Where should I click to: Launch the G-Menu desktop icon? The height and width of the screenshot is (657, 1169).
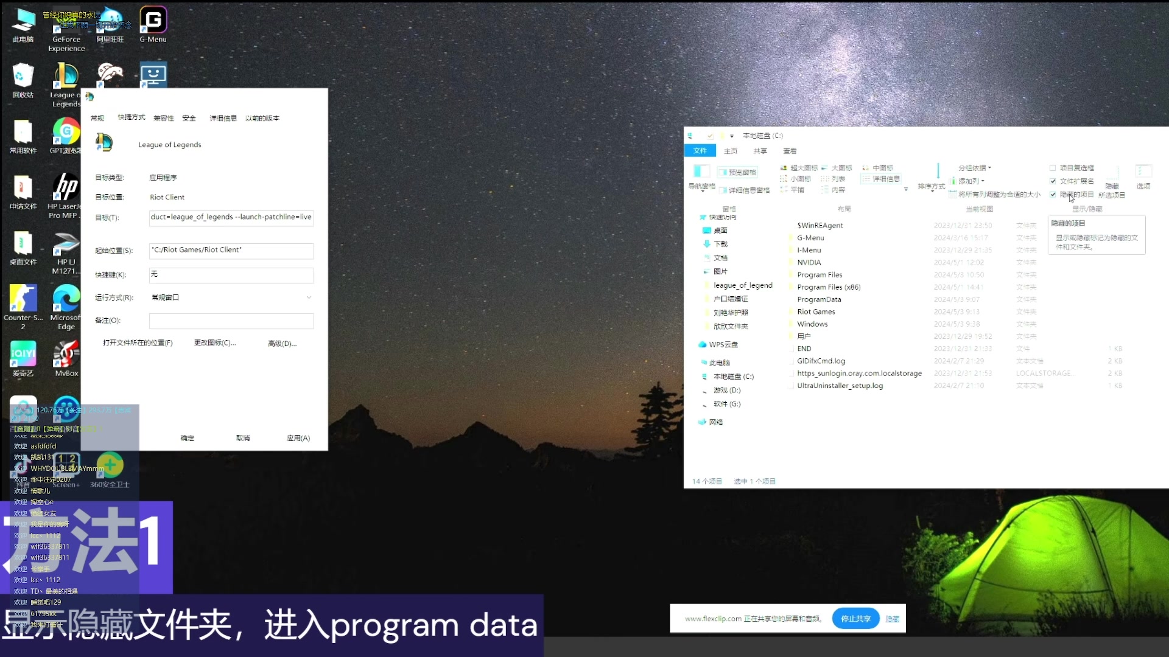pyautogui.click(x=153, y=25)
